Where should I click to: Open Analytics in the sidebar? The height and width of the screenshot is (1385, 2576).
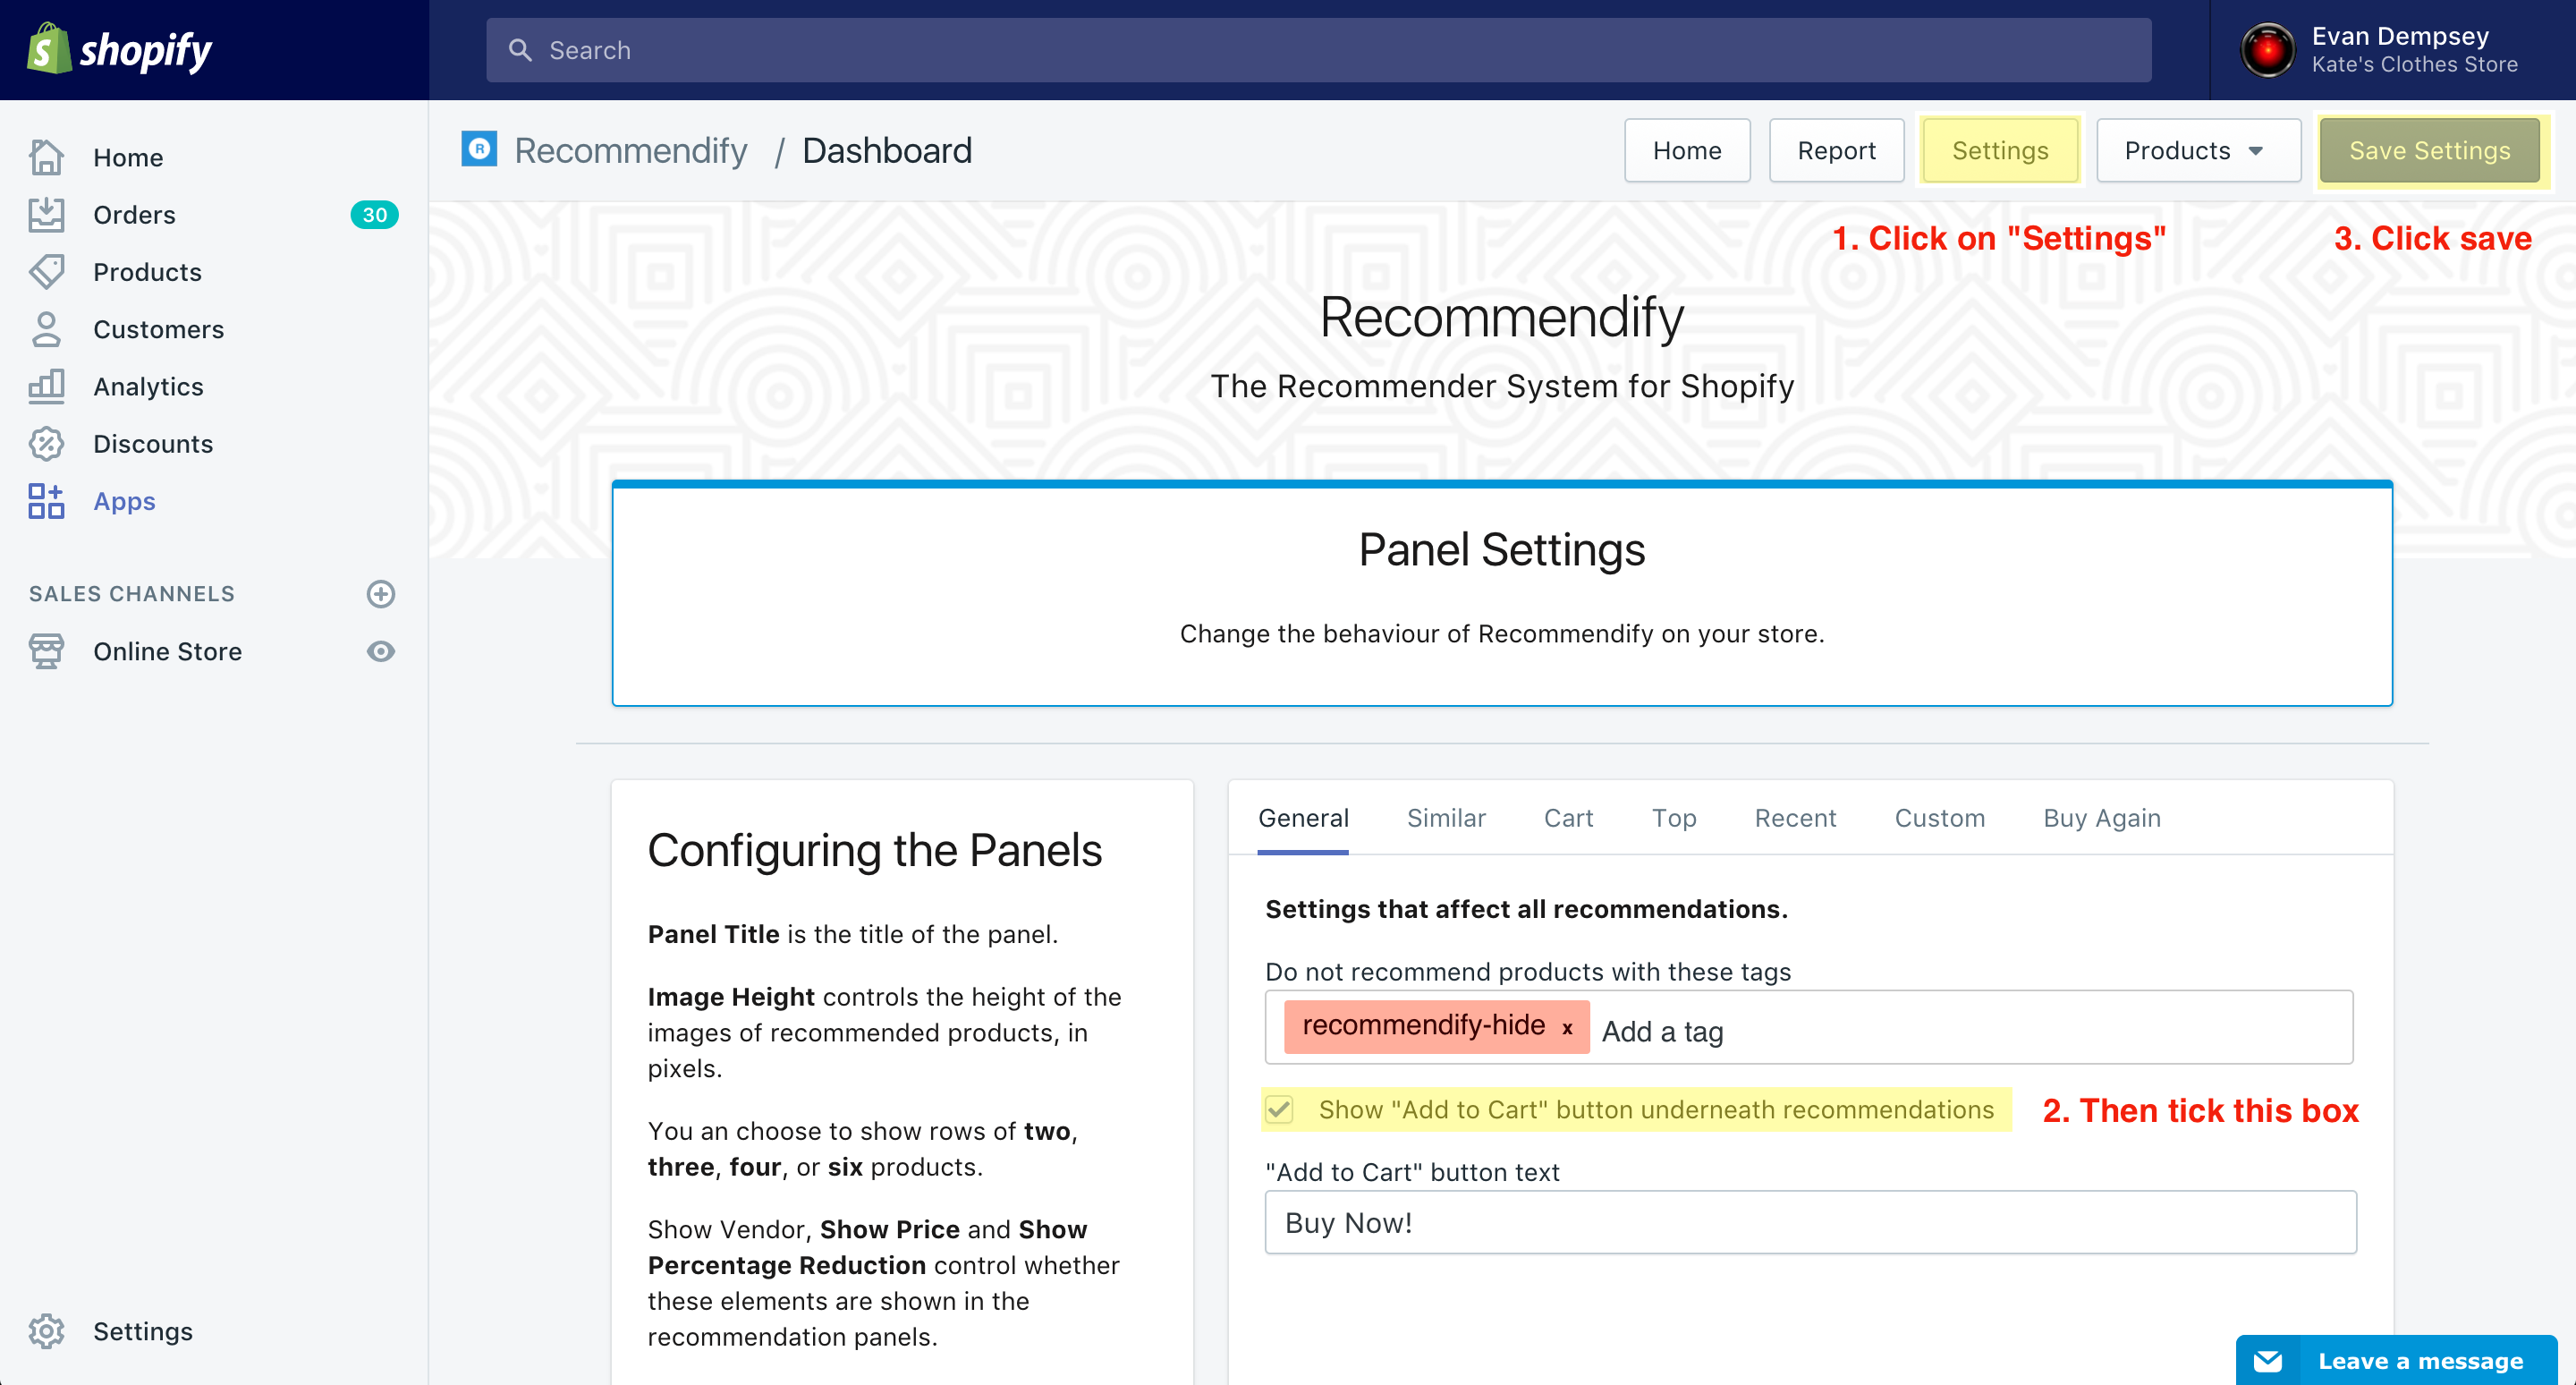(x=148, y=386)
